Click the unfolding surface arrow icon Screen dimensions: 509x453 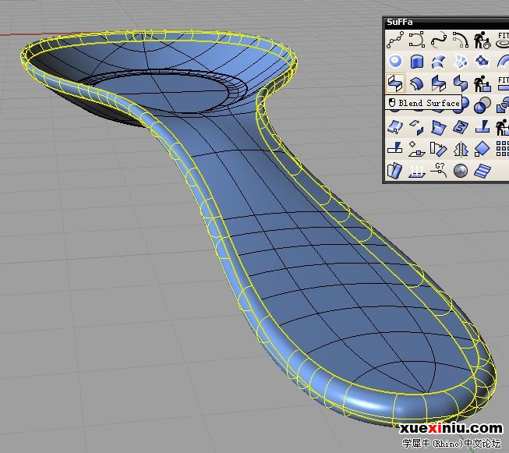(x=417, y=127)
